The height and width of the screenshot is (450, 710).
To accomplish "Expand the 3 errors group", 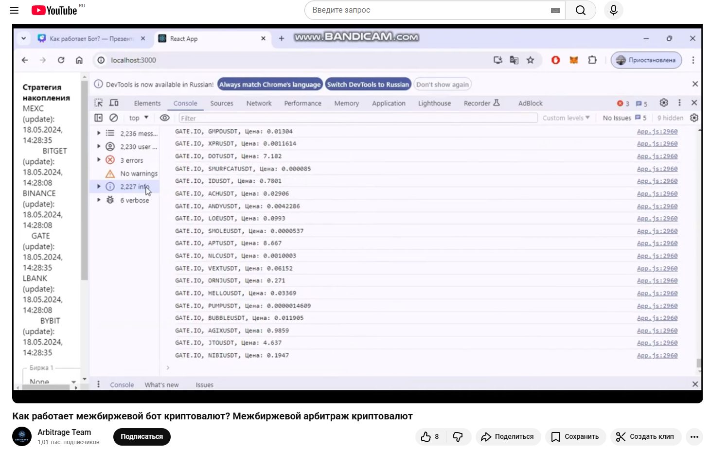I will coord(99,160).
